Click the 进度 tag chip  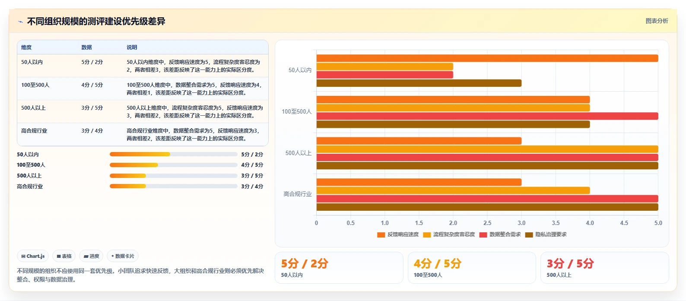coord(91,256)
